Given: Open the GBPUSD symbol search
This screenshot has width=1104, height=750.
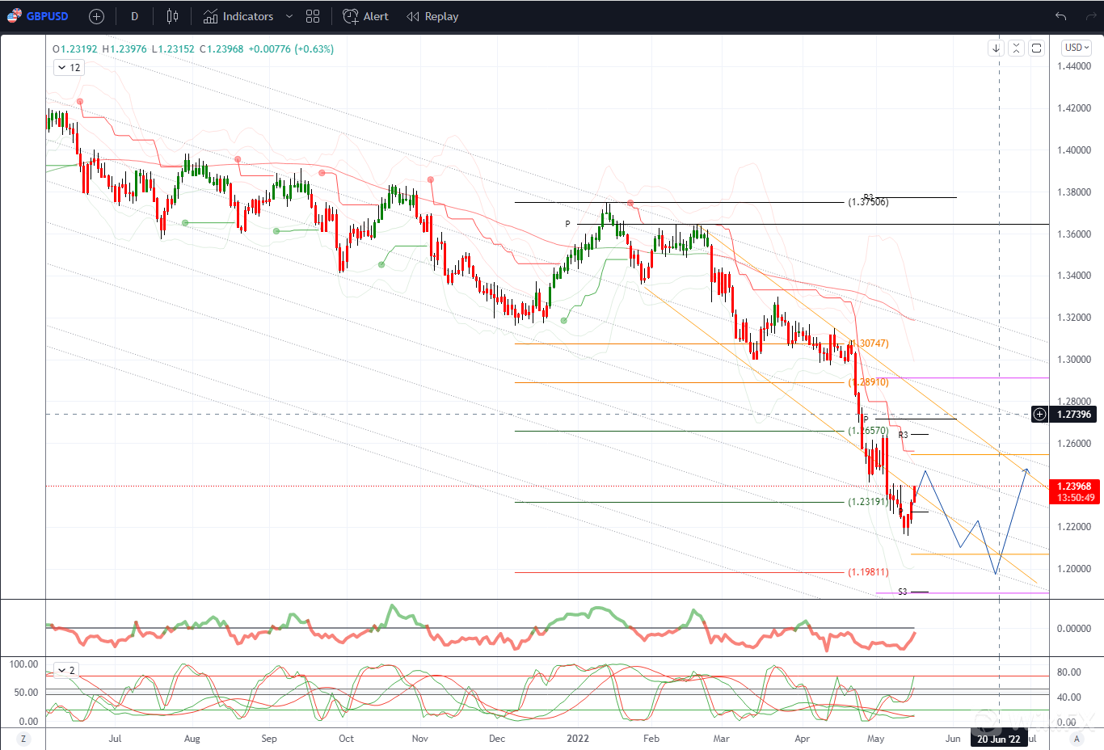Looking at the screenshot, I should 38,16.
